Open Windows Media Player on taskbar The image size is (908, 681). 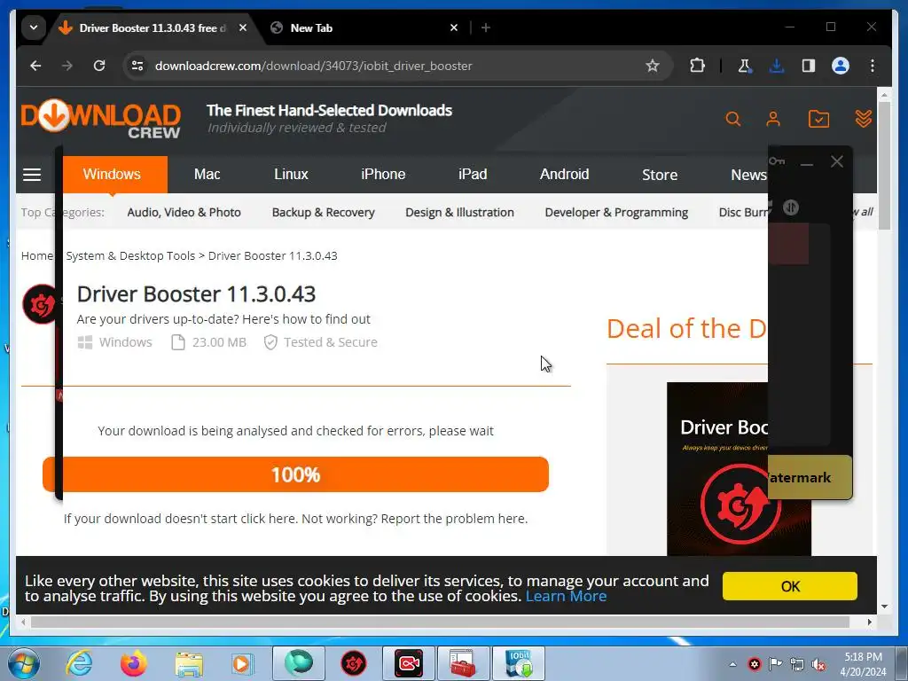pyautogui.click(x=243, y=663)
